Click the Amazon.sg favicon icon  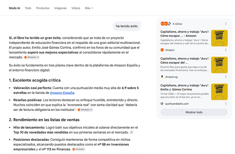point(162,77)
